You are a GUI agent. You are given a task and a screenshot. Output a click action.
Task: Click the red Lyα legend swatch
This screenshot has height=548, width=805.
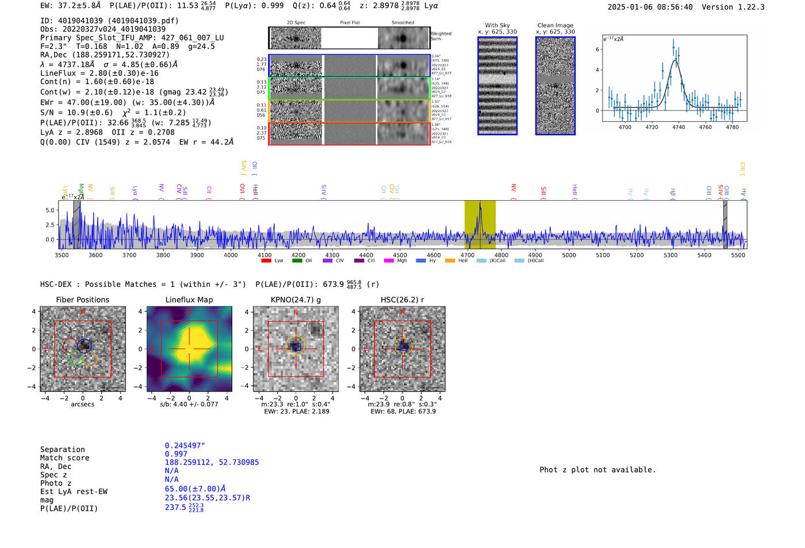coord(266,260)
